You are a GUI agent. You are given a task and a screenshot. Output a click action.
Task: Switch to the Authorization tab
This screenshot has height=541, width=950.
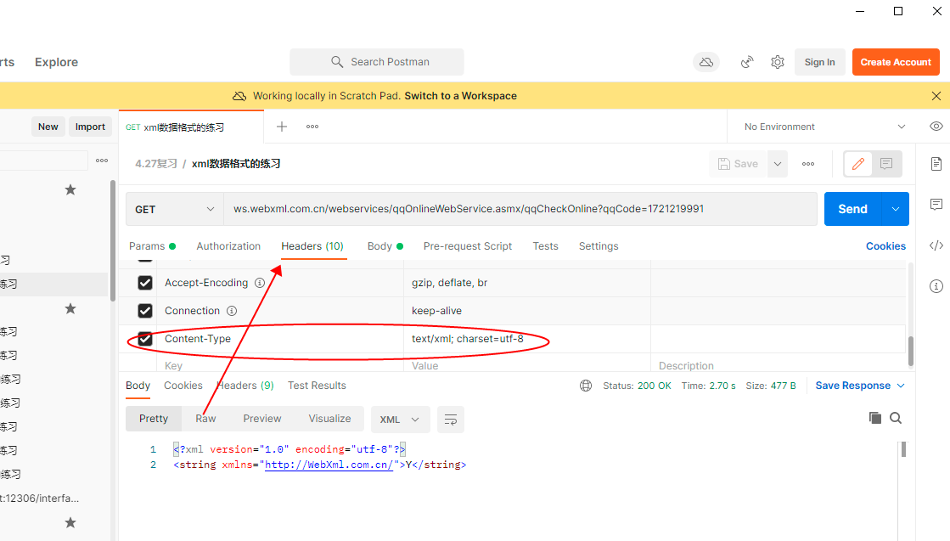coord(228,246)
